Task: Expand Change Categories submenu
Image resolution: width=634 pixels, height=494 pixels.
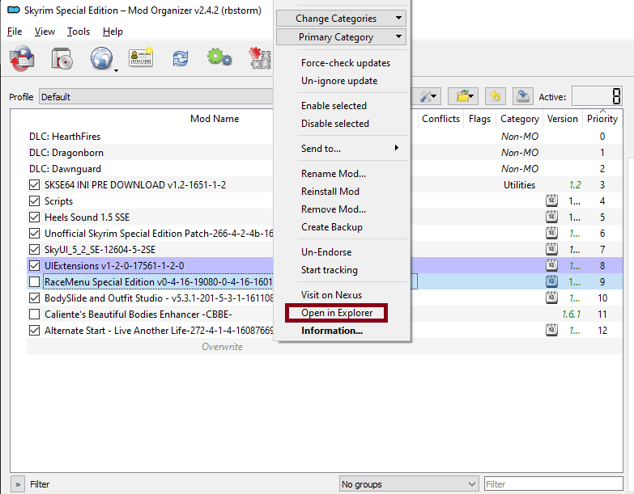Action: 341,18
